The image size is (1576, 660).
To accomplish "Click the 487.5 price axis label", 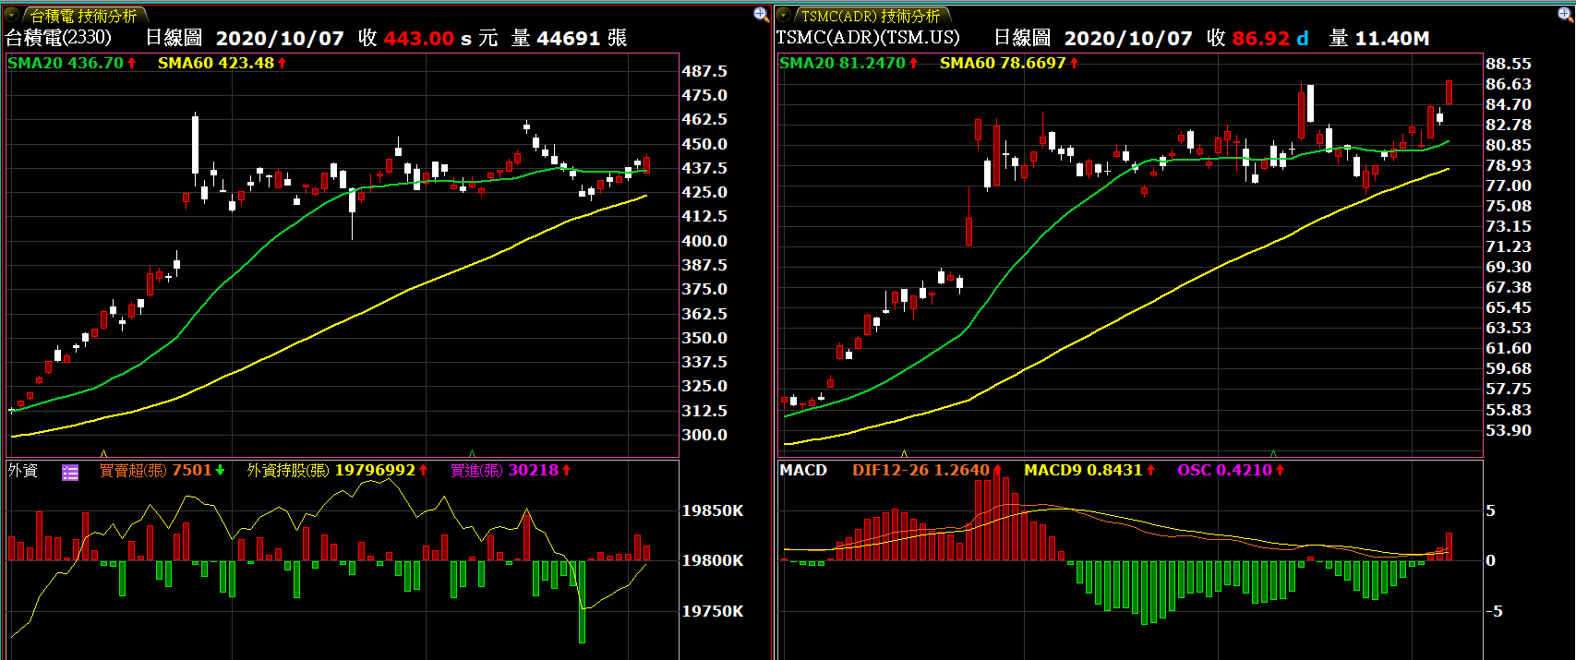I will click(x=704, y=71).
